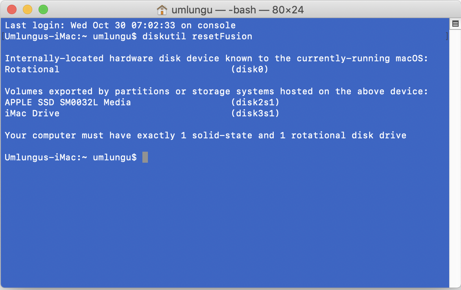Minimize the Terminal with the yellow button
The image size is (461, 290).
pyautogui.click(x=28, y=10)
